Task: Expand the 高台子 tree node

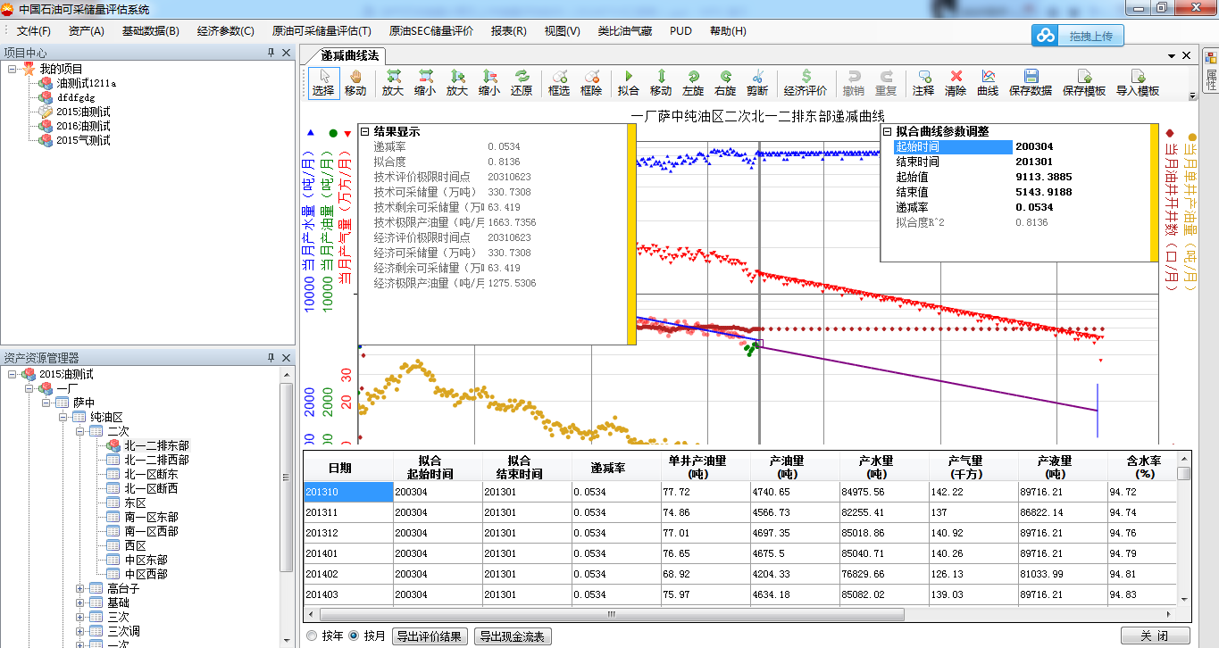Action: pos(80,588)
